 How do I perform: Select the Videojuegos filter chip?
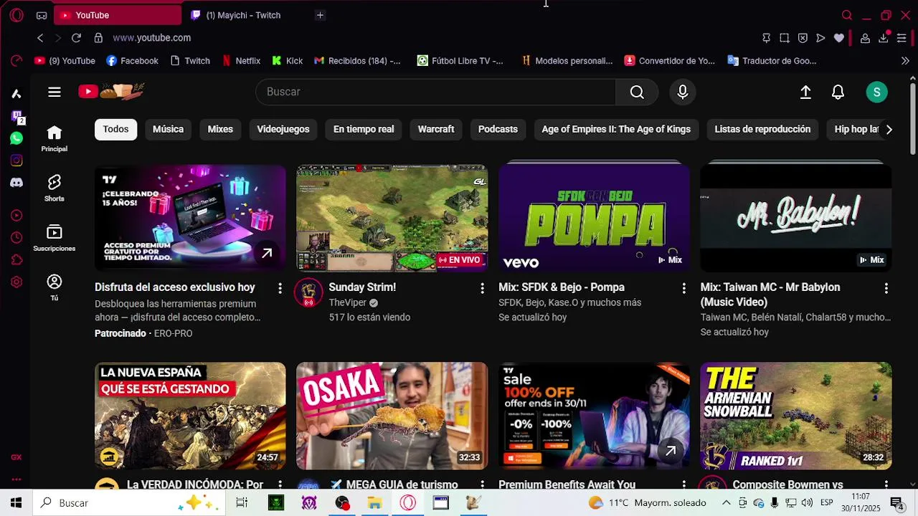(283, 129)
